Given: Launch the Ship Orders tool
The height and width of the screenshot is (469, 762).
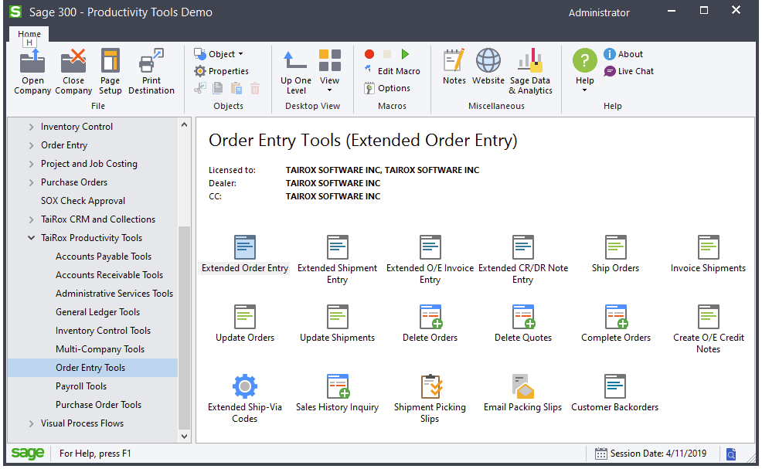Looking at the screenshot, I should [x=616, y=247].
